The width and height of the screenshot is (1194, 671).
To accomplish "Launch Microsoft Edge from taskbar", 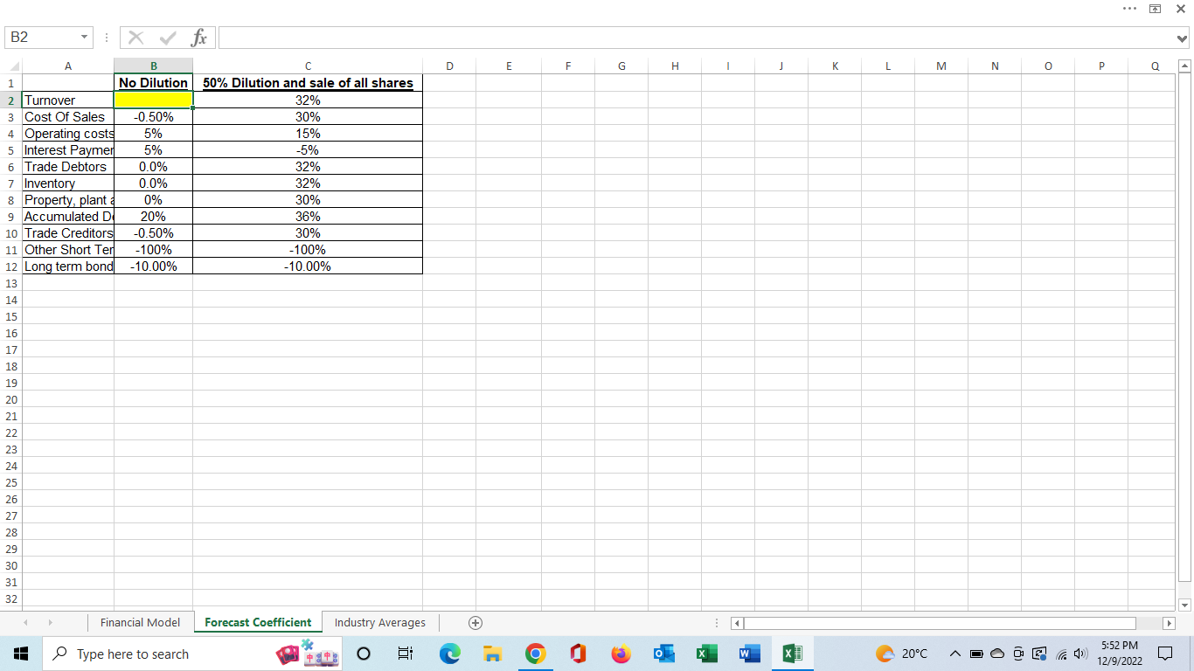I will pyautogui.click(x=449, y=654).
